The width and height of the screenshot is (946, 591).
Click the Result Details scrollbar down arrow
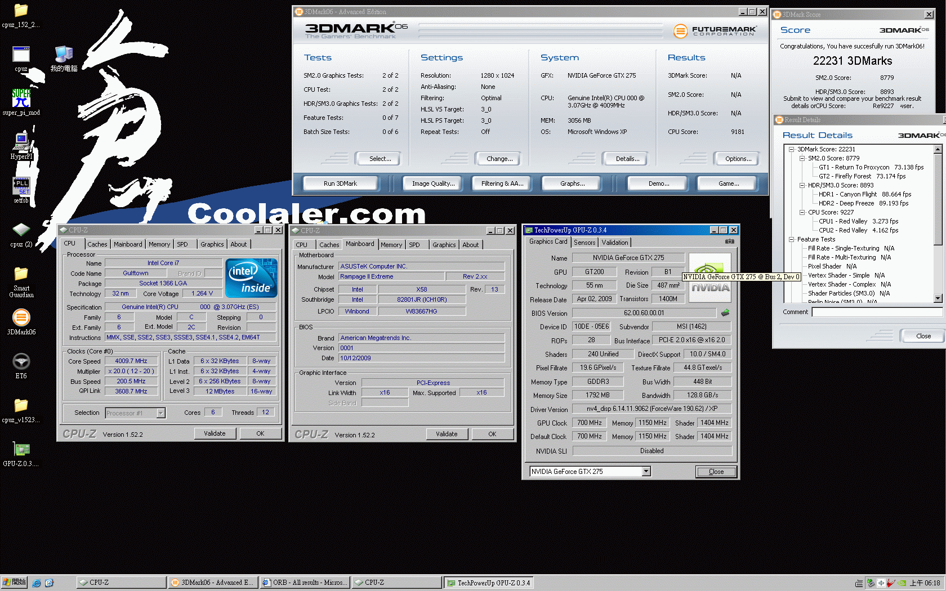pos(938,298)
